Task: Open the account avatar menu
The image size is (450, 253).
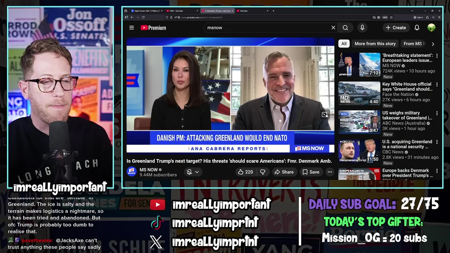Action: click(431, 28)
